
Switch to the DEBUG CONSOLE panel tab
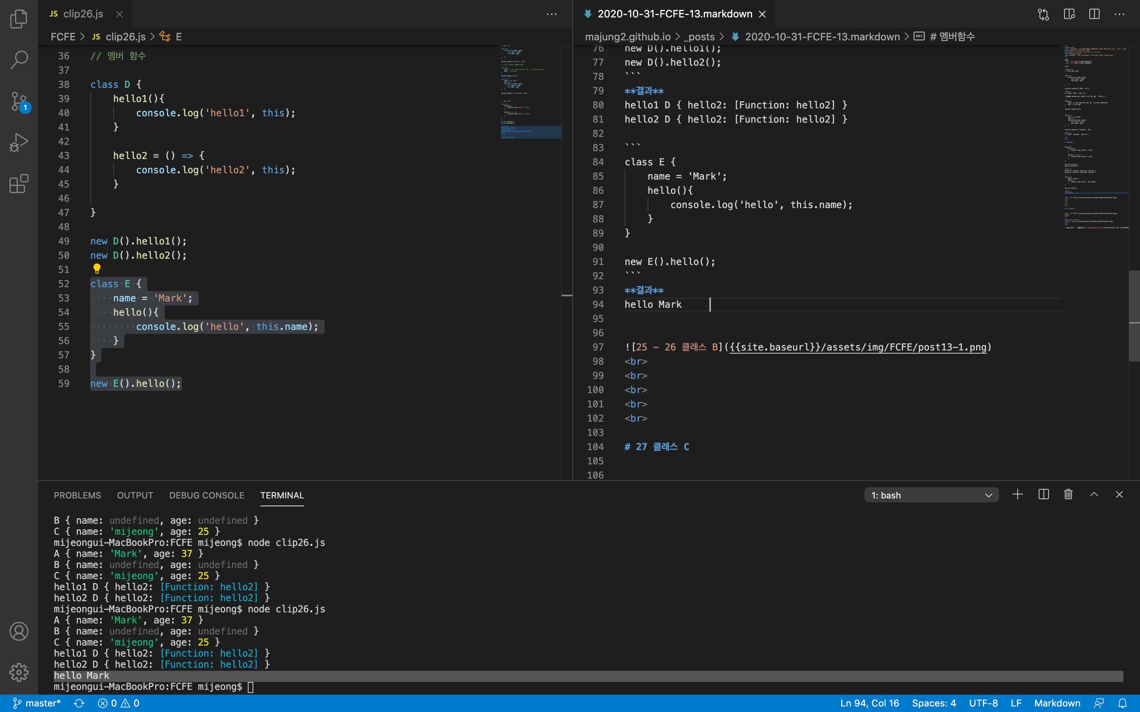207,495
